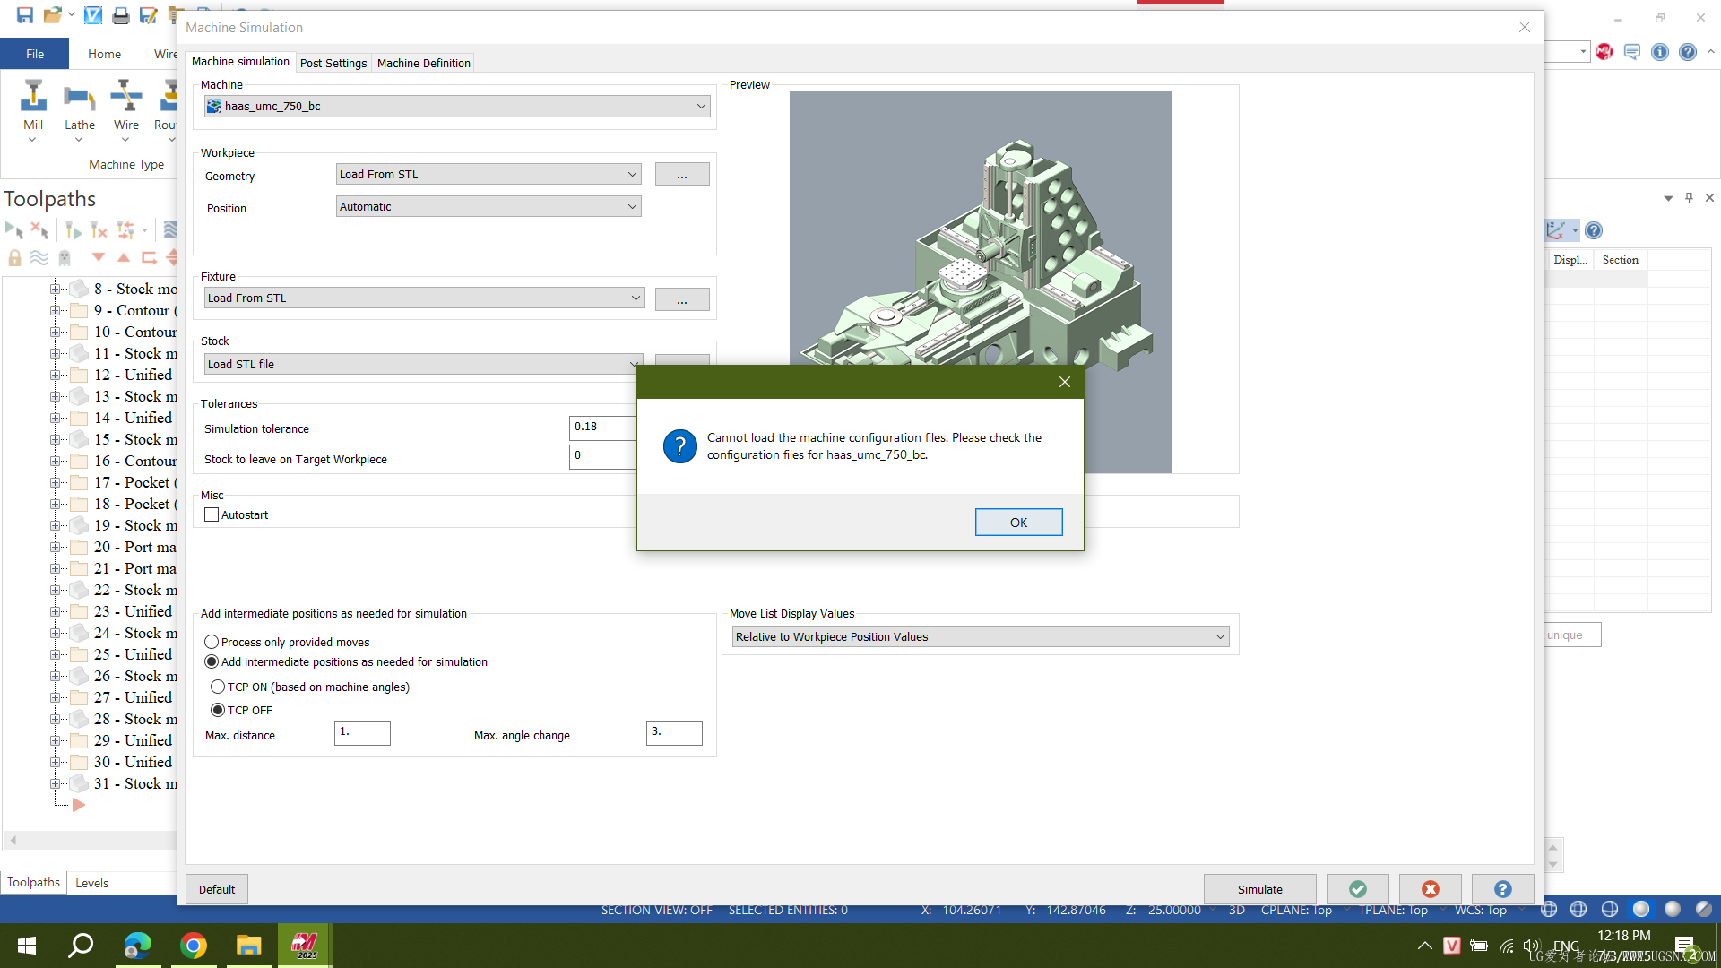This screenshot has width=1721, height=968.
Task: Click the green checkmark OK icon
Action: (1357, 889)
